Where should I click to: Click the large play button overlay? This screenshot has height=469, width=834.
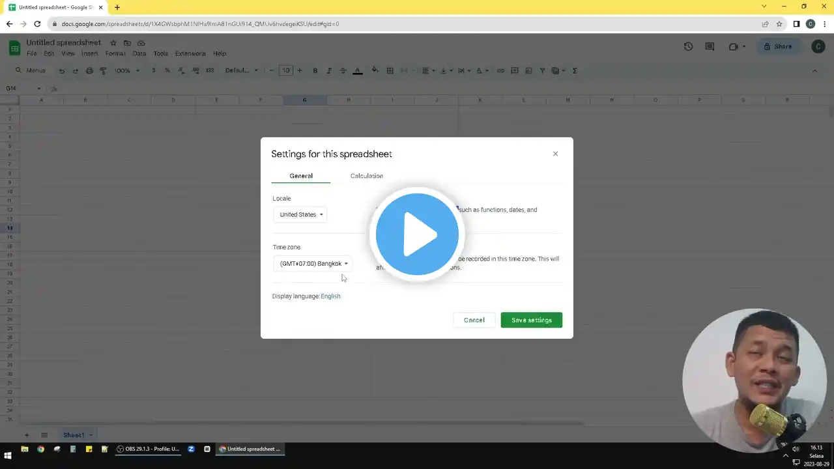point(417,234)
